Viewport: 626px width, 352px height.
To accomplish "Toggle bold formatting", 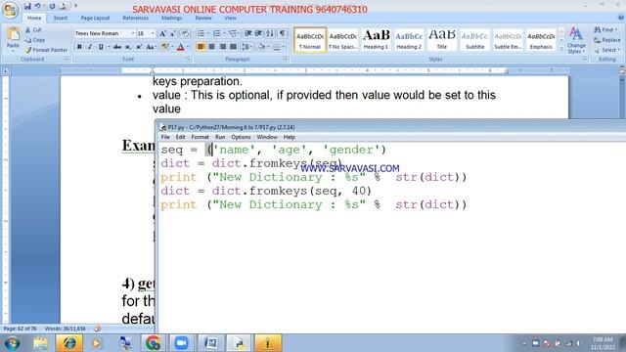I will click(79, 47).
